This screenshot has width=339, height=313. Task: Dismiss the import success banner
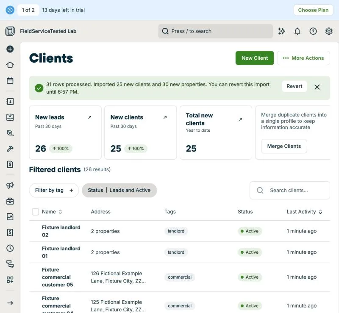pos(317,87)
